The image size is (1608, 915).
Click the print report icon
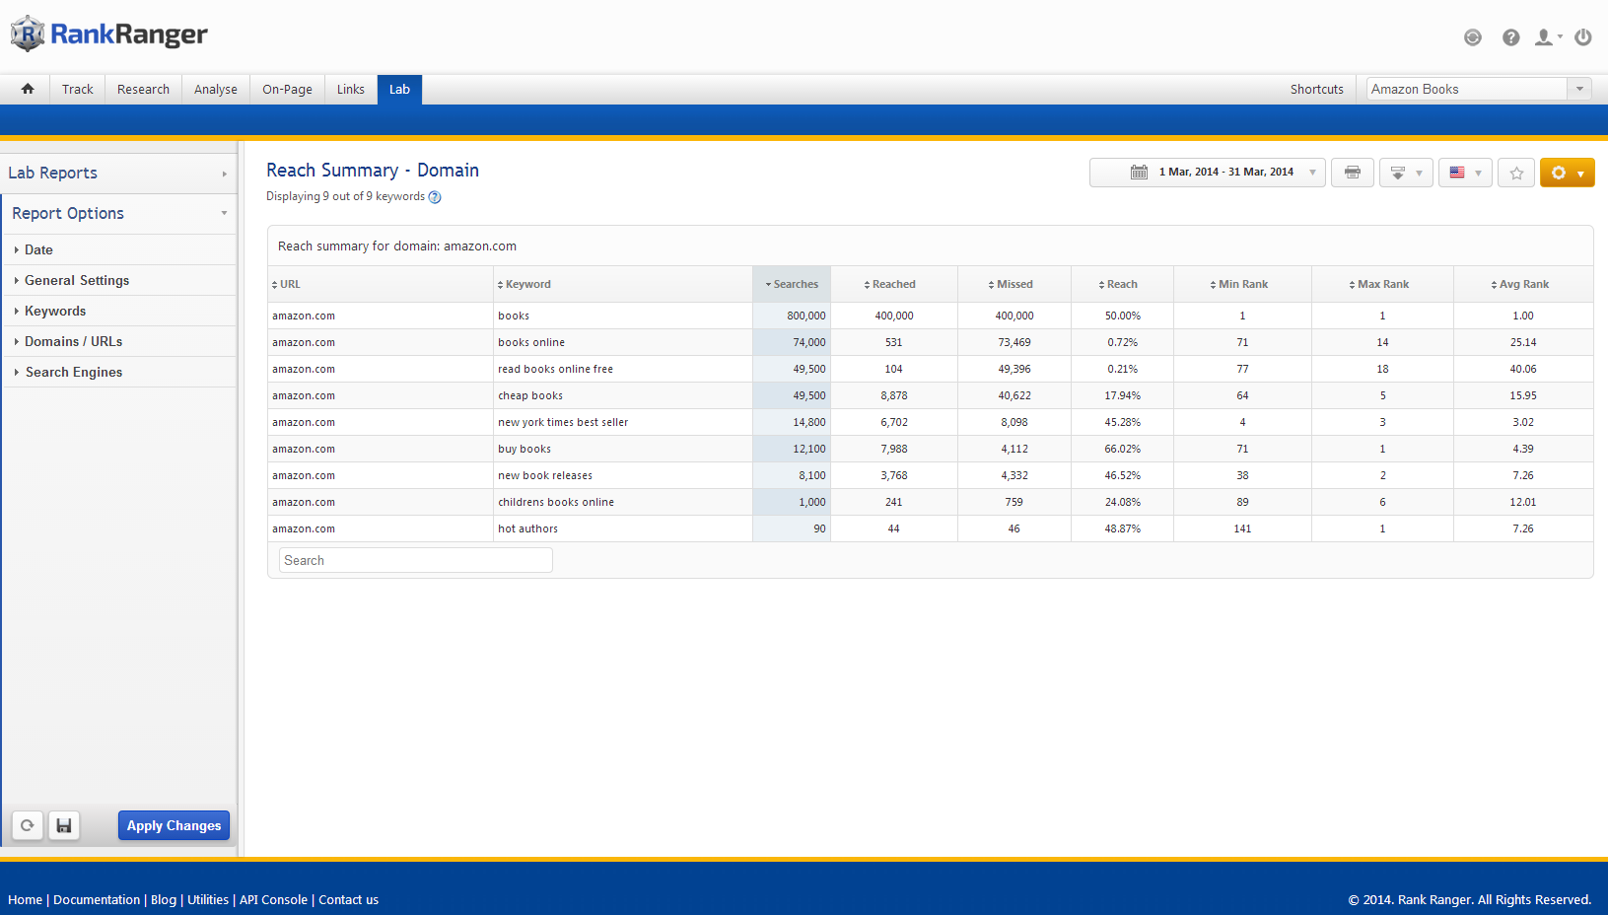point(1352,173)
